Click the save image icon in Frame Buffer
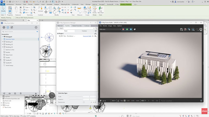Image resolution: width=209 pixels, height=117 pixels. (x=181, y=29)
